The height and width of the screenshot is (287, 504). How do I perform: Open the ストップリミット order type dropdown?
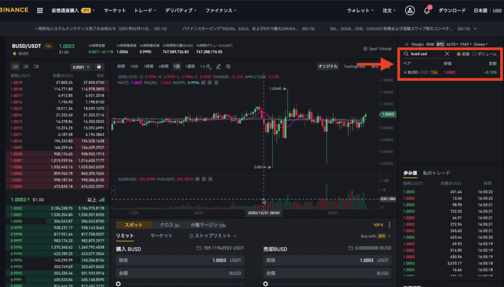click(x=213, y=236)
